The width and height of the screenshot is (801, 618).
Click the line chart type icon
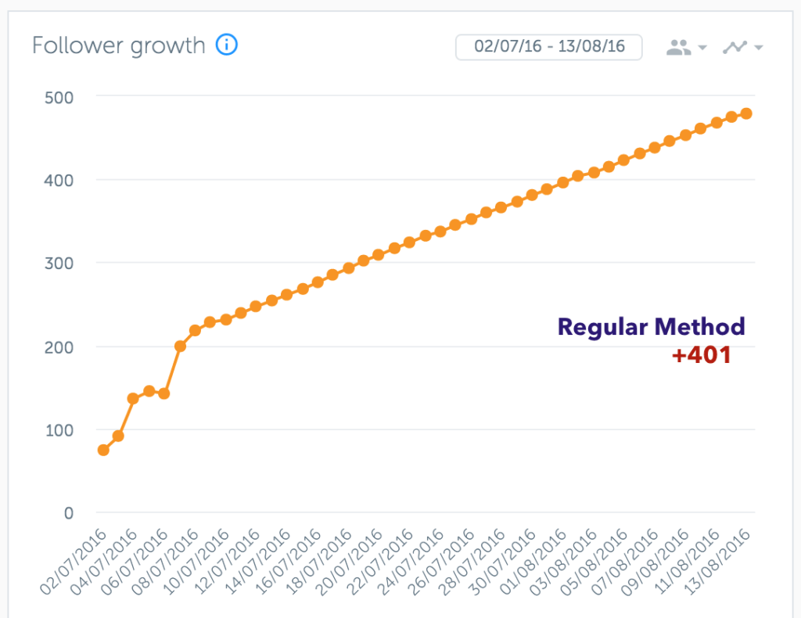tap(735, 48)
